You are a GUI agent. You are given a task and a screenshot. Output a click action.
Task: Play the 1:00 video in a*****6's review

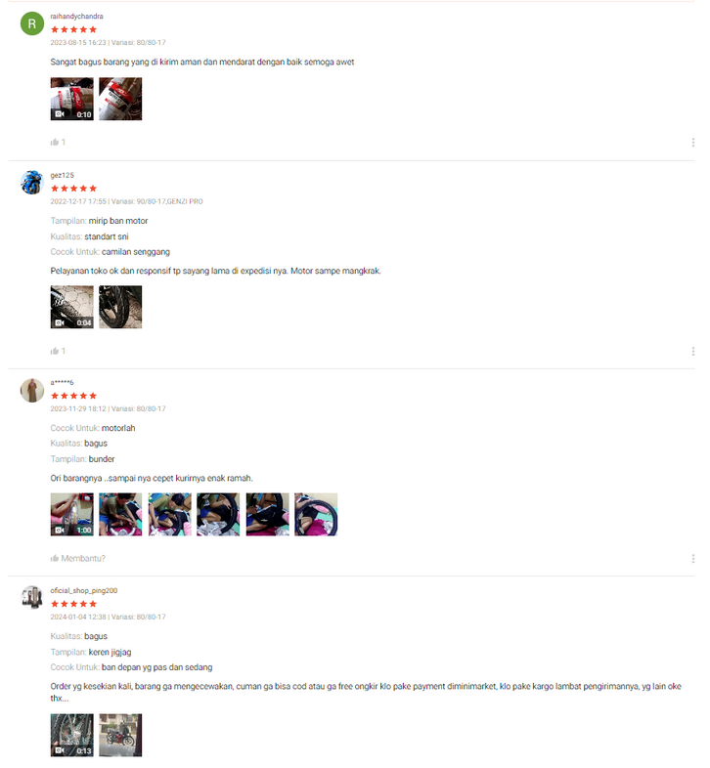click(x=72, y=514)
